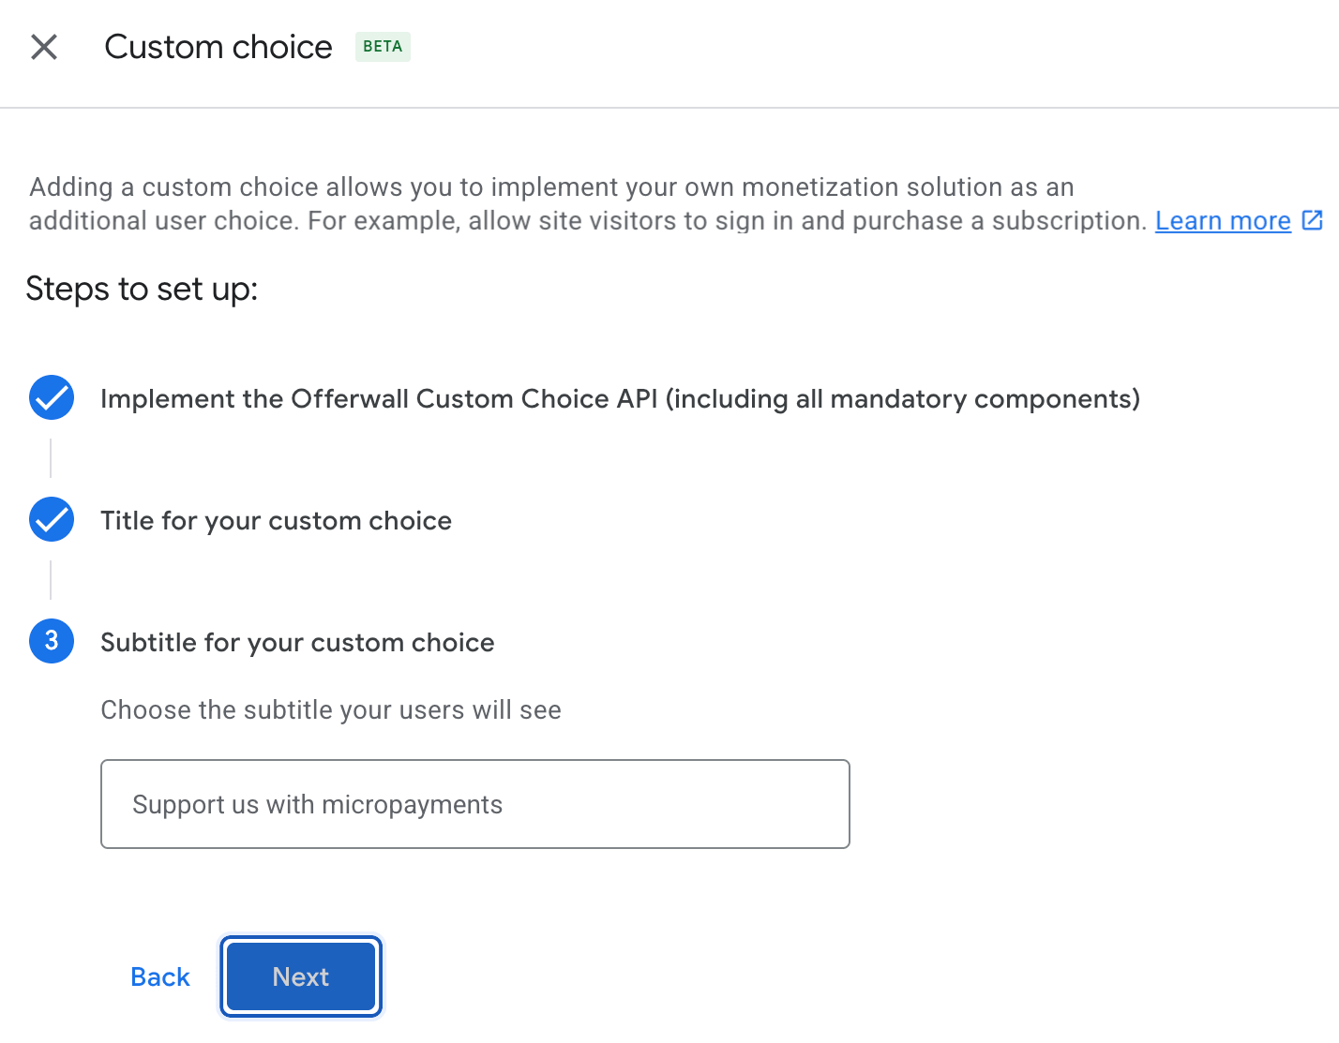Click Choose the subtitle your users will see text
Image resolution: width=1339 pixels, height=1043 pixels.
point(330,709)
